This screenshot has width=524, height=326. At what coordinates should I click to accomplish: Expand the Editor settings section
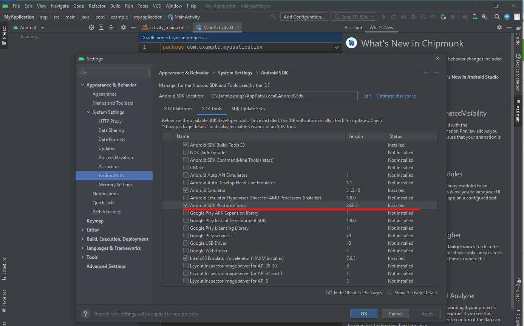83,230
